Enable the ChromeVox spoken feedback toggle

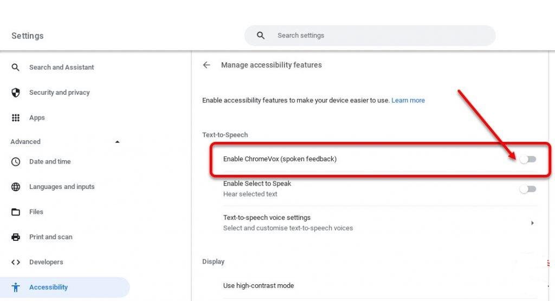point(527,159)
